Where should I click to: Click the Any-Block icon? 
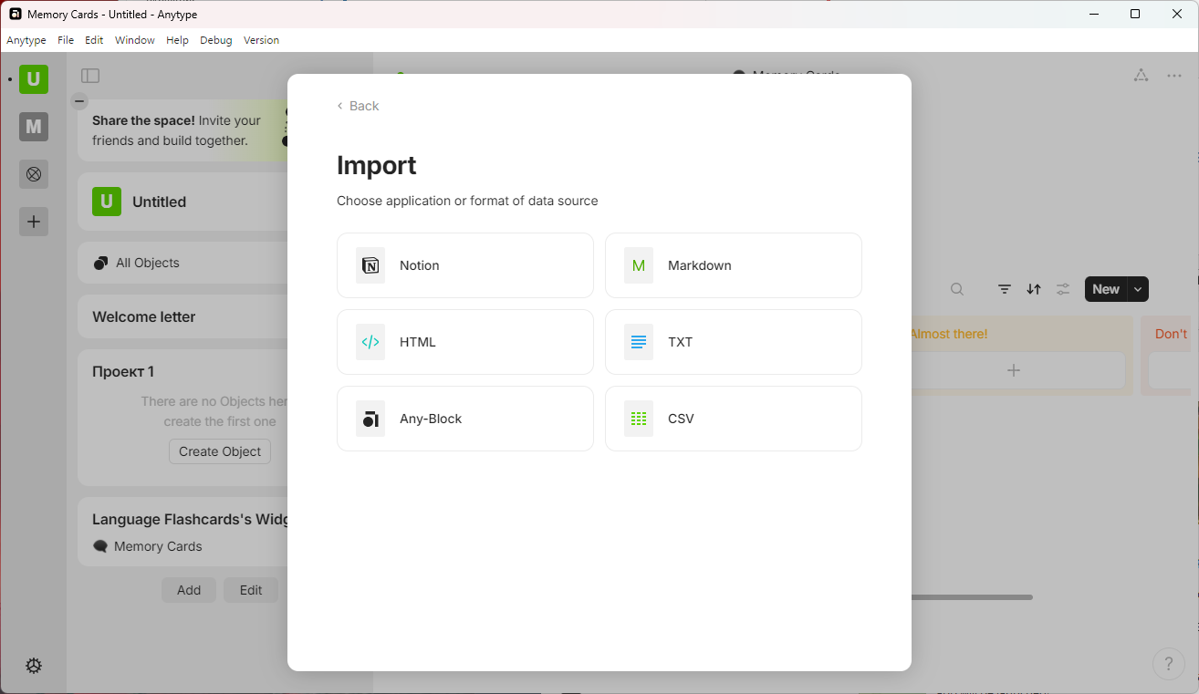click(370, 419)
